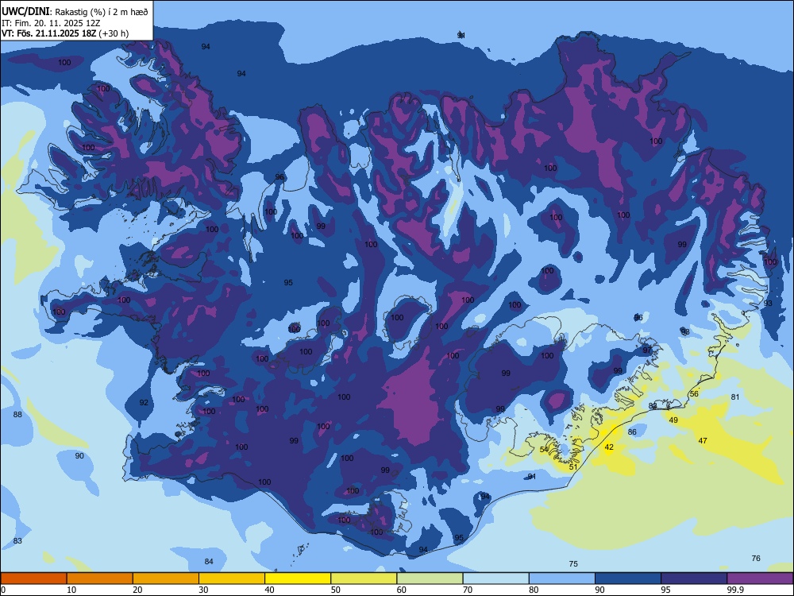Select the 93 value on the east coast
Viewport: 794px width, 596px height.
point(768,303)
